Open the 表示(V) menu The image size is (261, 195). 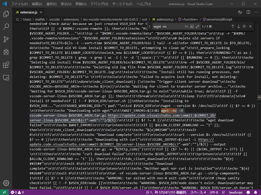(66, 4)
